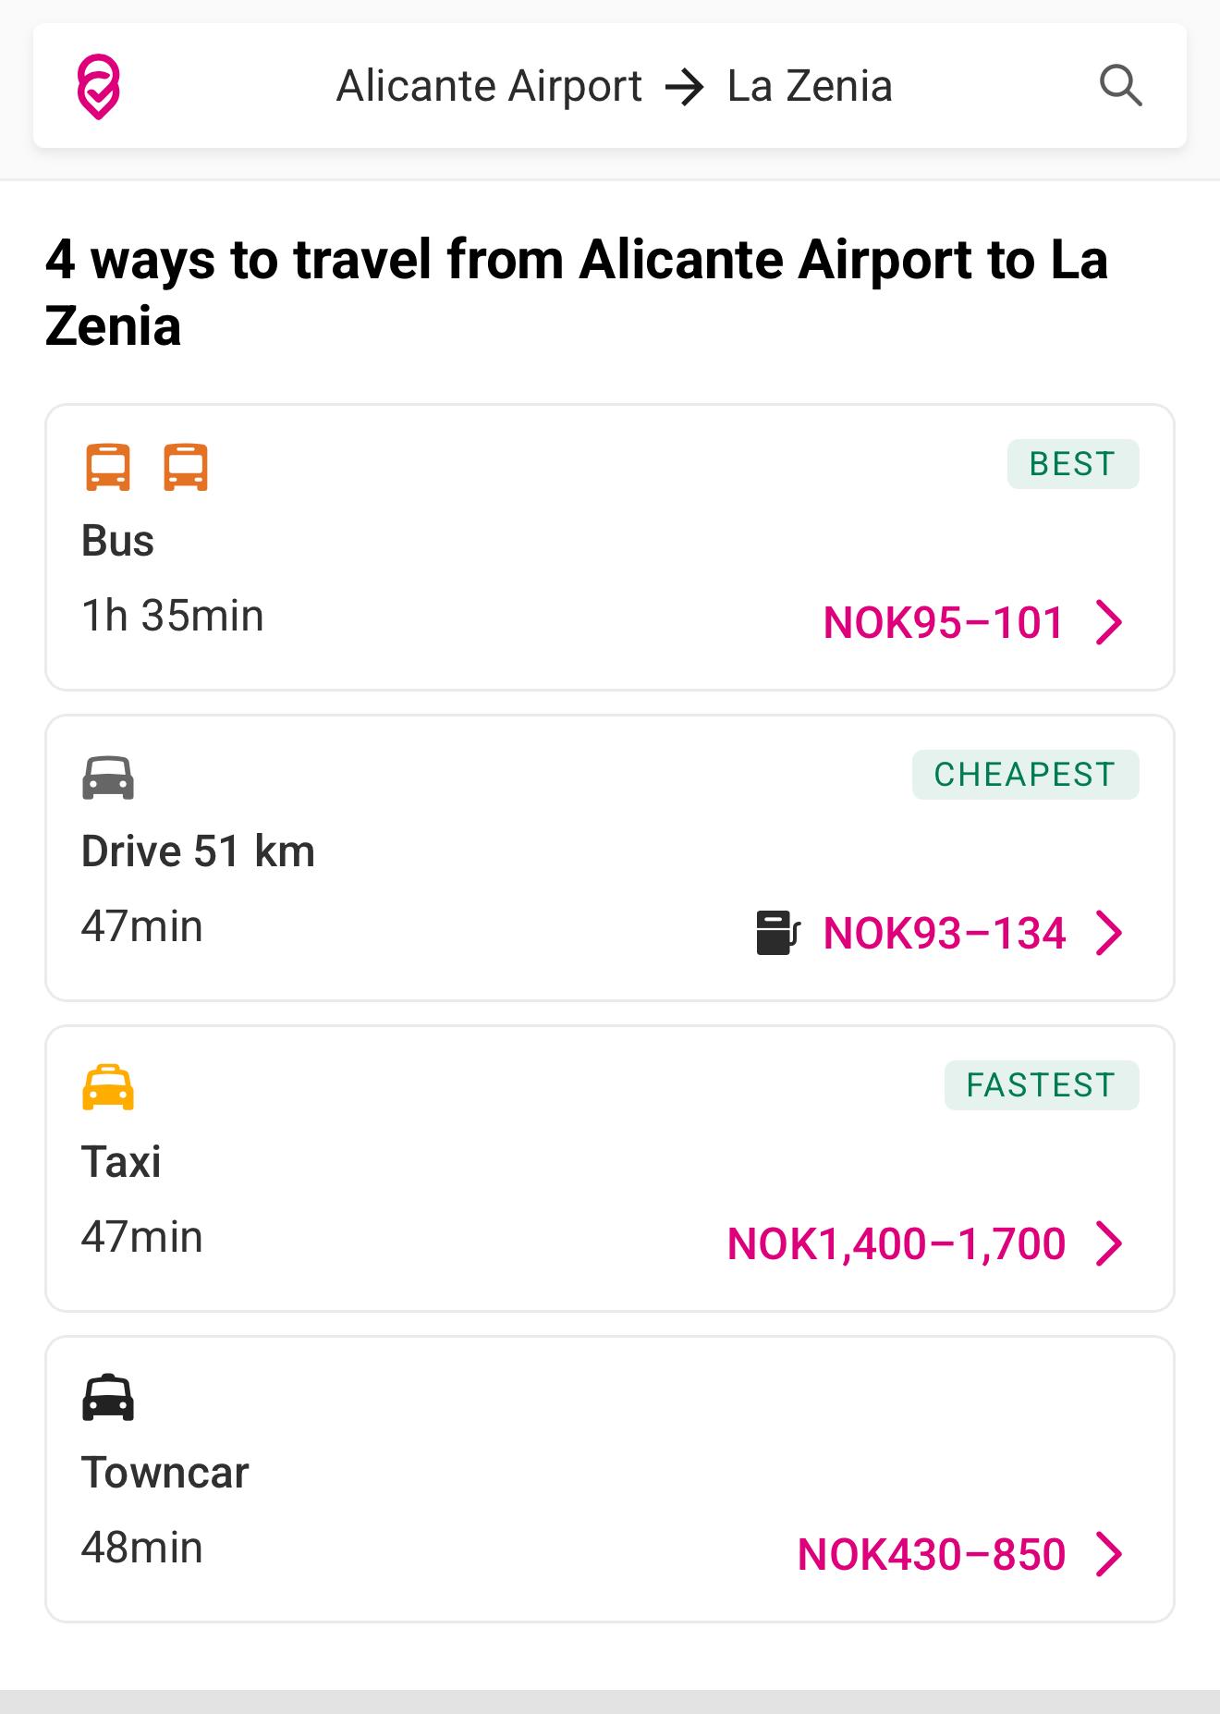The width and height of the screenshot is (1220, 1714).
Task: Open the Drive 51 km option card
Action: point(610,858)
